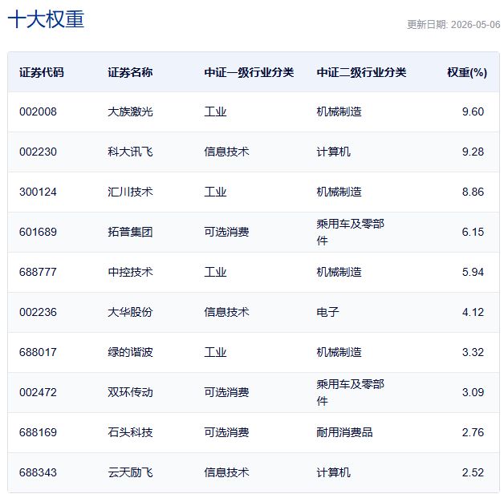Image resolution: width=504 pixels, height=498 pixels.
Task: Select stock name 大族激光
Action: click(x=130, y=111)
